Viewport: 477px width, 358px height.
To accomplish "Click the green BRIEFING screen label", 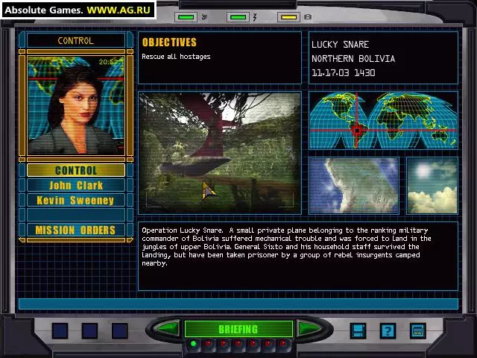I will [238, 329].
